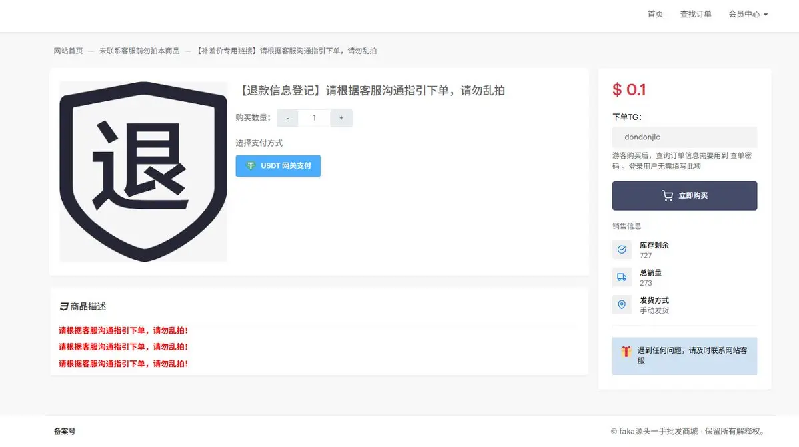
Task: Increase purchase quantity with plus button
Action: (x=341, y=118)
